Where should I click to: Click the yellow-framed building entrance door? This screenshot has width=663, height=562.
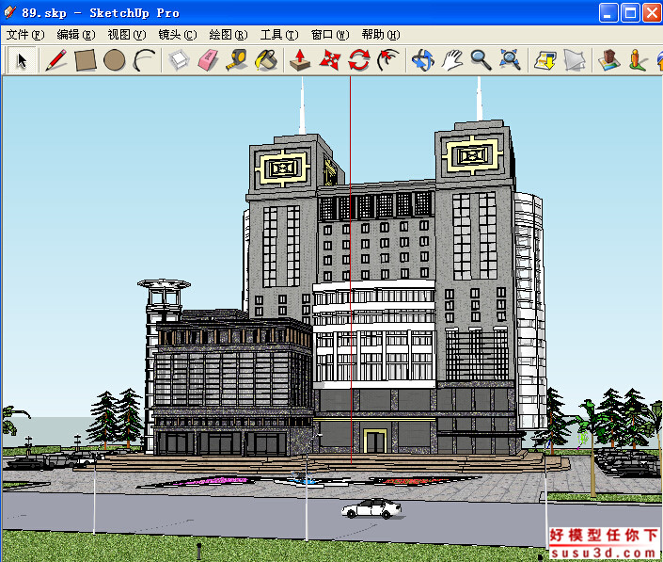coord(375,441)
